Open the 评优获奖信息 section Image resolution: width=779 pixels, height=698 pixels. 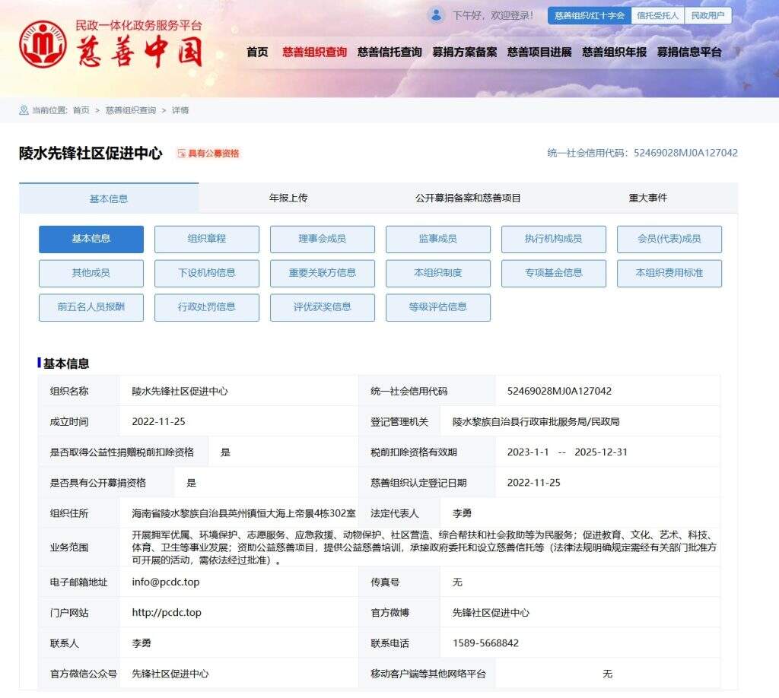323,307
